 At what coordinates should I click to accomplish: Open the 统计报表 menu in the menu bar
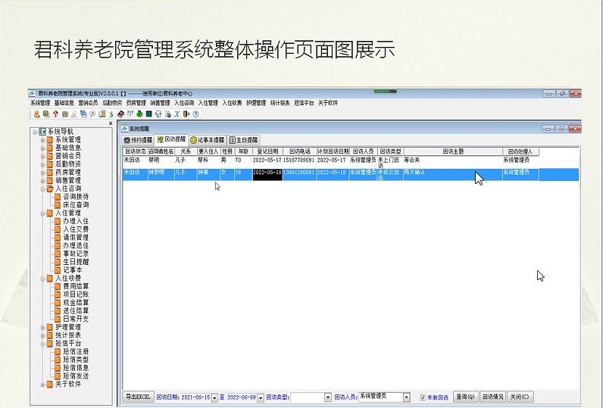[x=280, y=103]
